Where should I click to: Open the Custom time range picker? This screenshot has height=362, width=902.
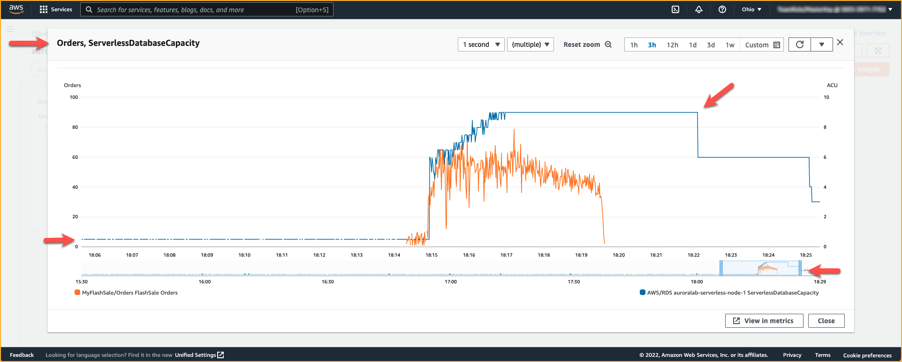click(x=762, y=45)
